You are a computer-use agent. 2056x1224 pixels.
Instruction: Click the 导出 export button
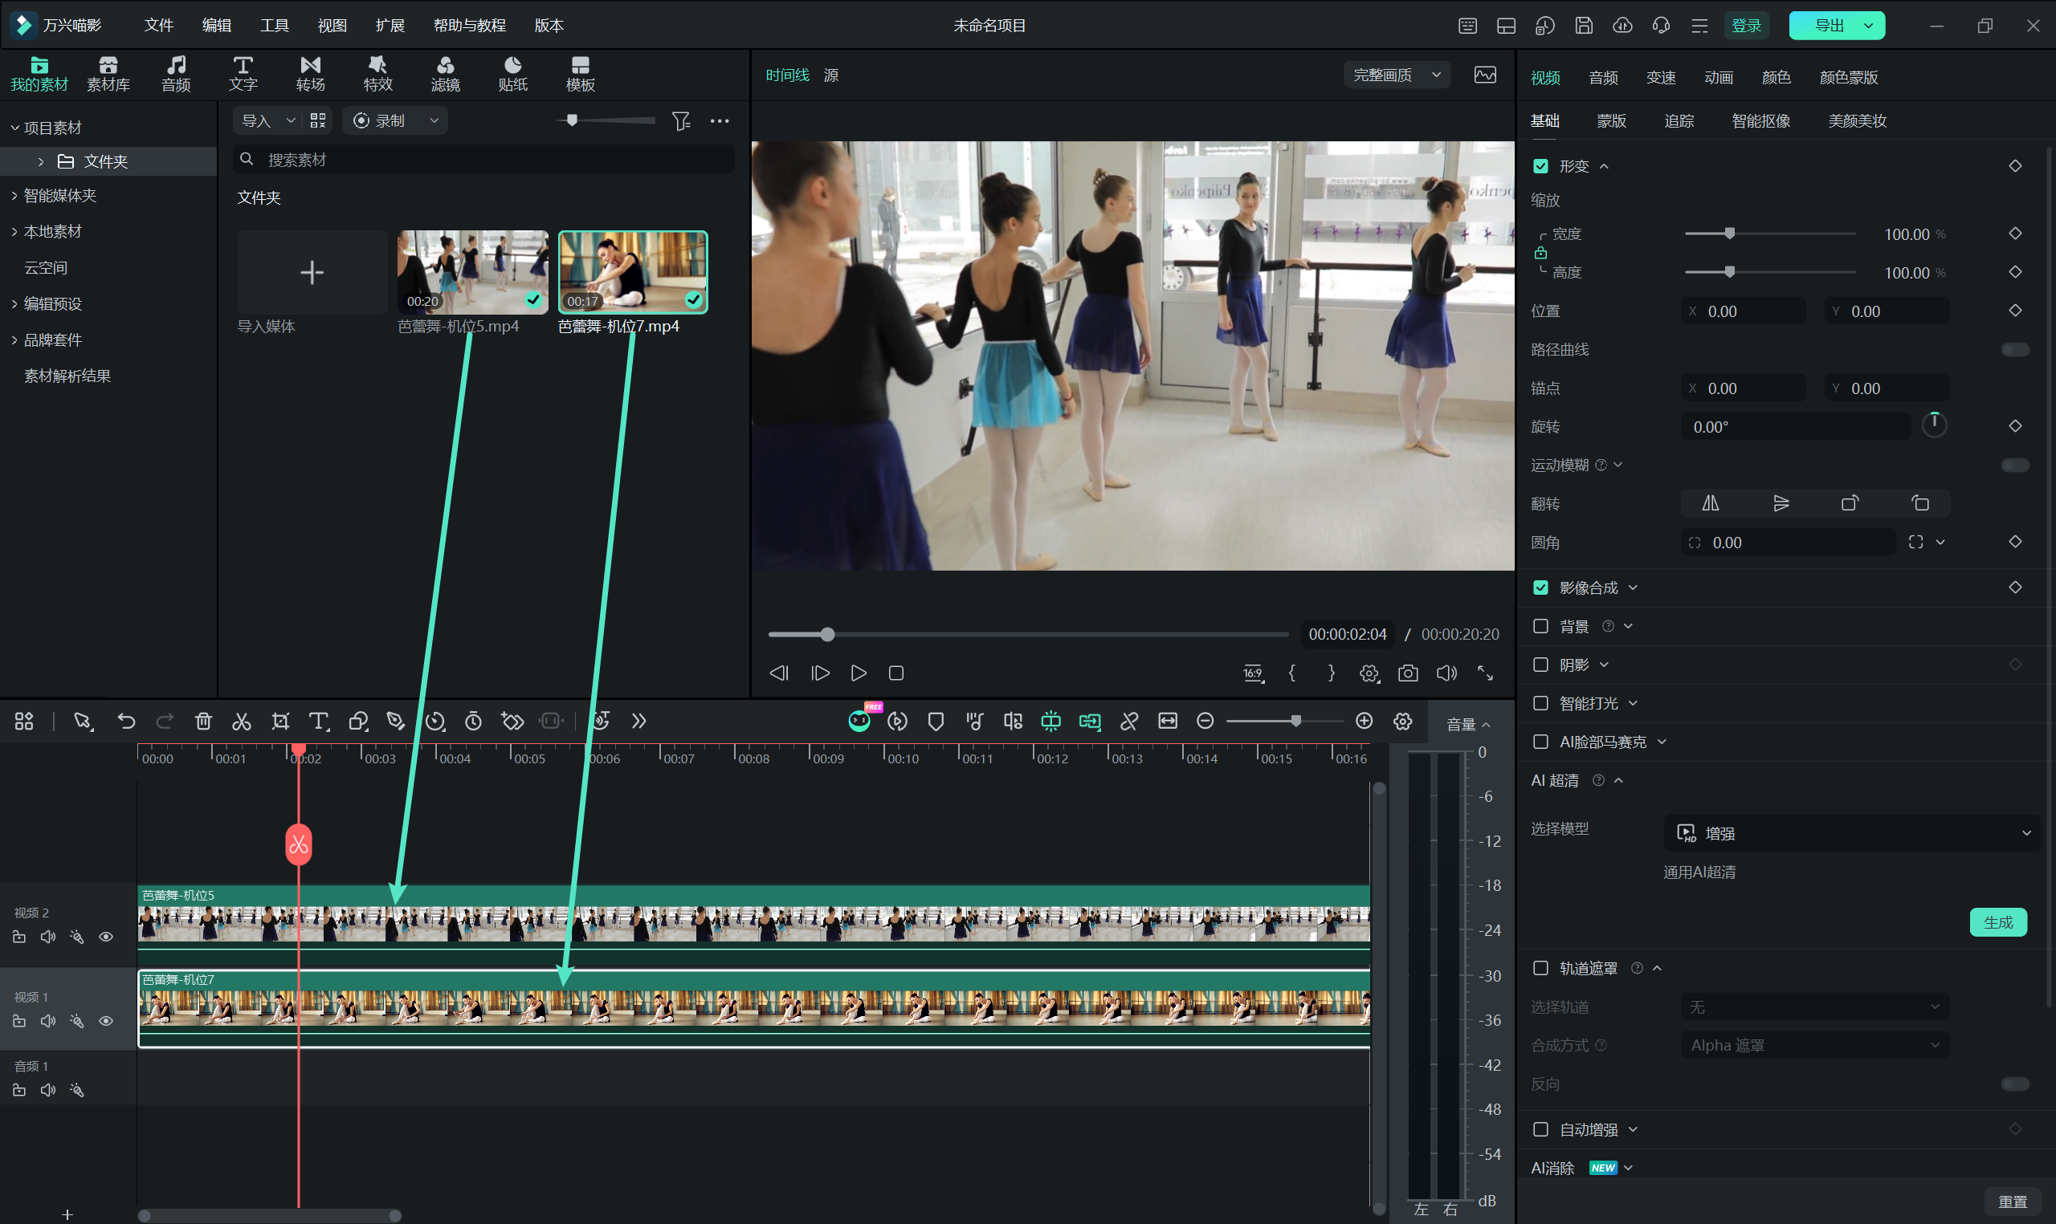pyautogui.click(x=1837, y=26)
